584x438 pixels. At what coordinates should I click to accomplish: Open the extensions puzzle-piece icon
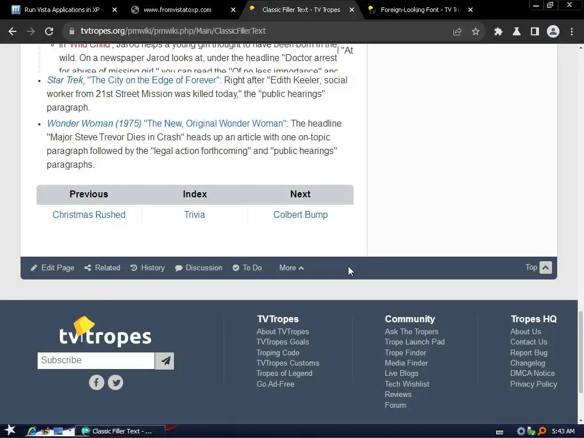pyautogui.click(x=498, y=32)
